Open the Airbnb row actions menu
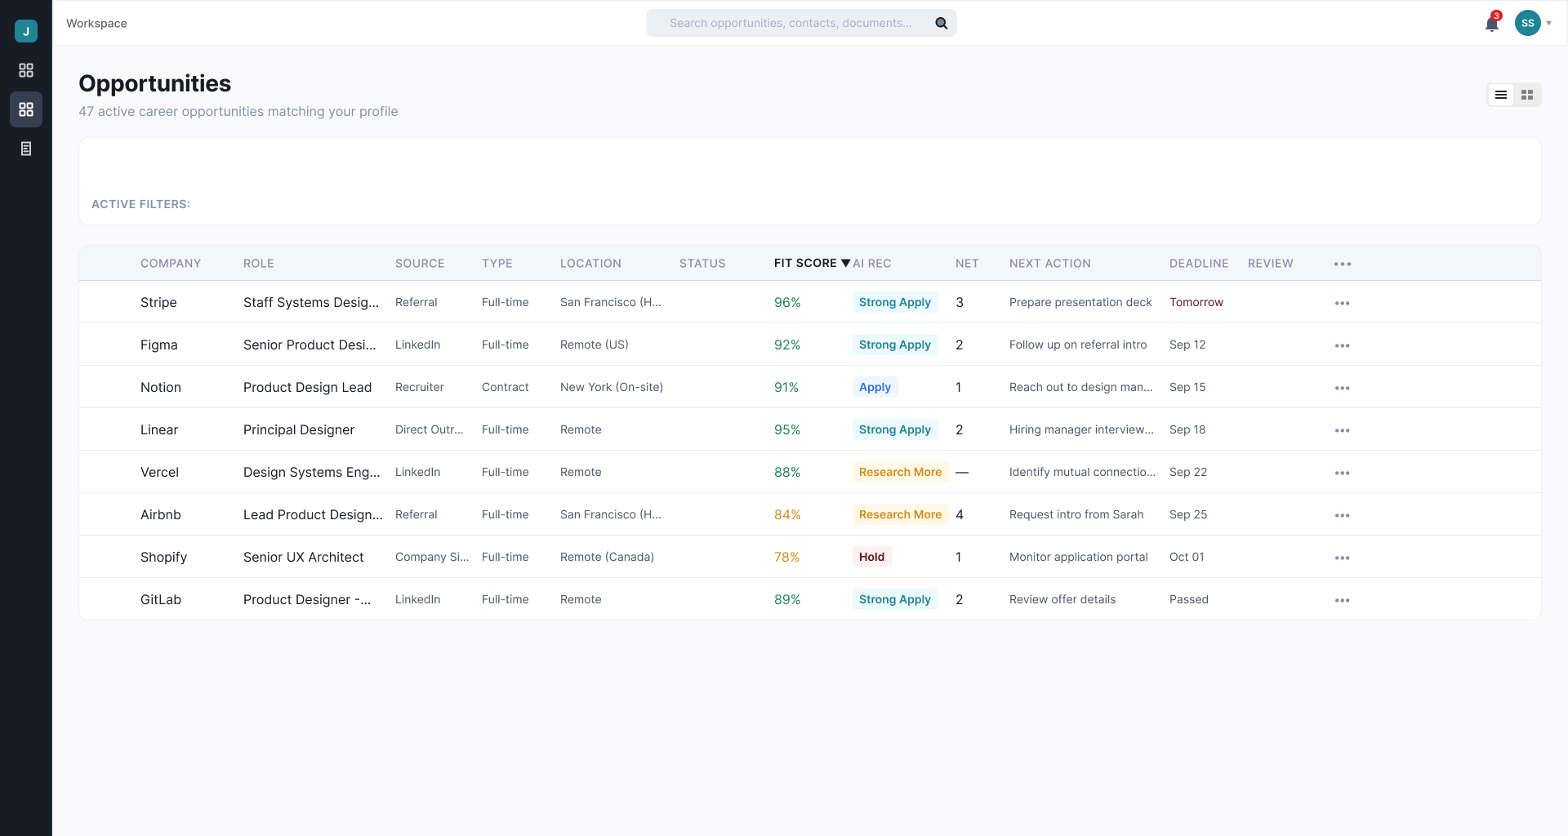Screen dimensions: 1568x836 pos(1343,515)
